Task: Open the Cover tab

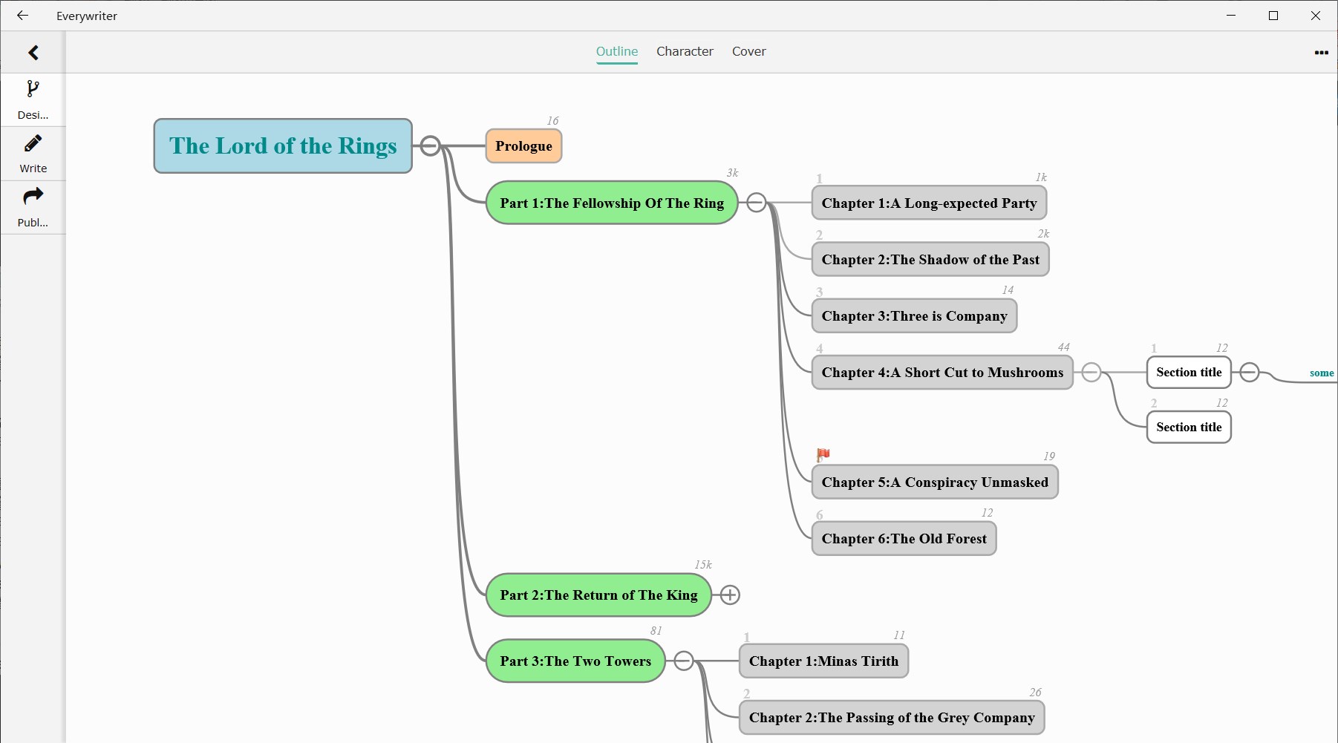Action: (748, 51)
